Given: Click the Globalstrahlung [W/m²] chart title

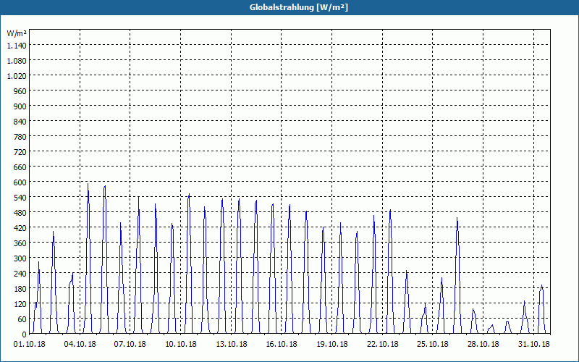Looking at the screenshot, I should pos(298,7).
